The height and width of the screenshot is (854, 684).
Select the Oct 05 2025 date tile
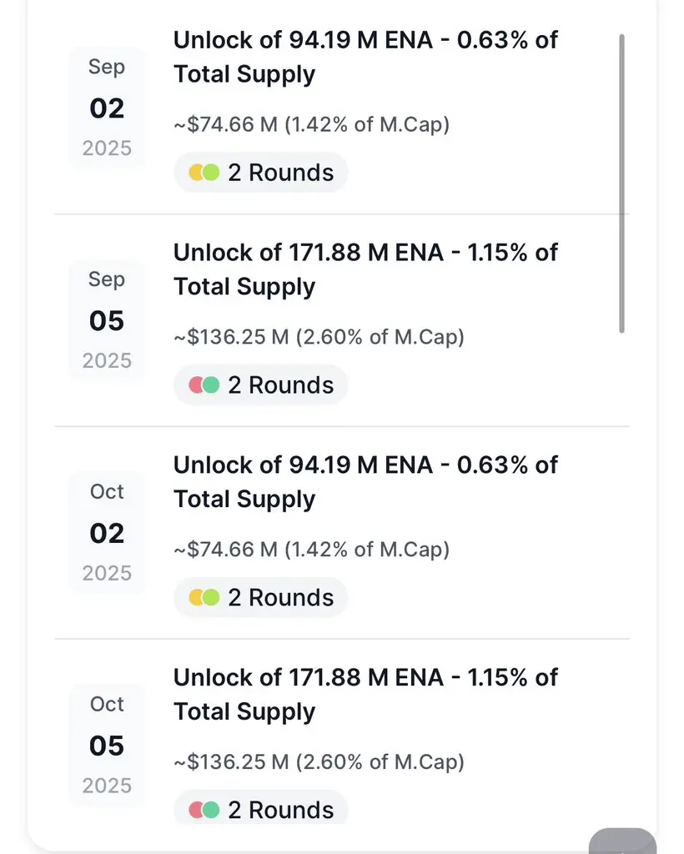click(x=108, y=745)
